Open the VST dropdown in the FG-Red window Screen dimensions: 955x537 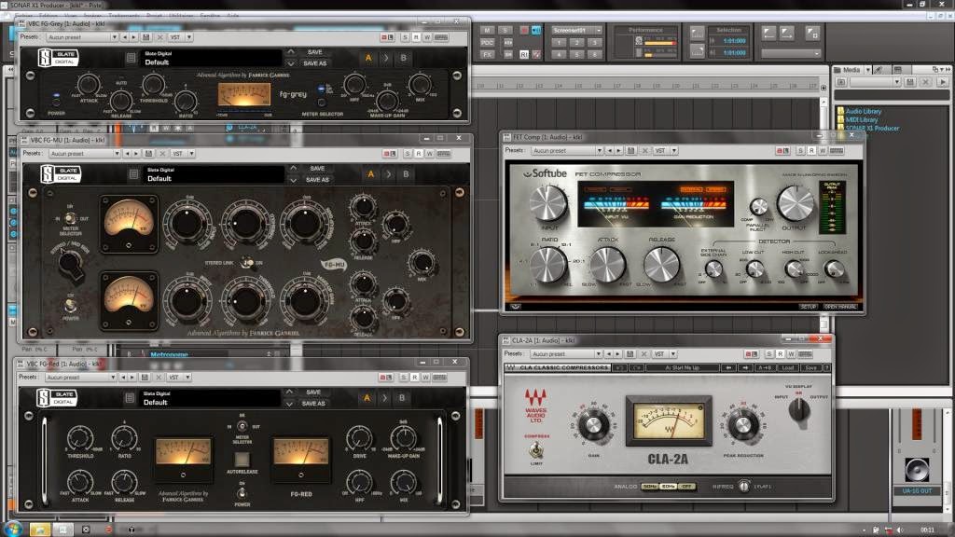pos(179,378)
